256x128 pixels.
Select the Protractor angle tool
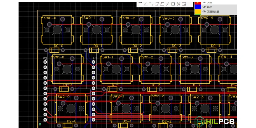pos(146,4)
